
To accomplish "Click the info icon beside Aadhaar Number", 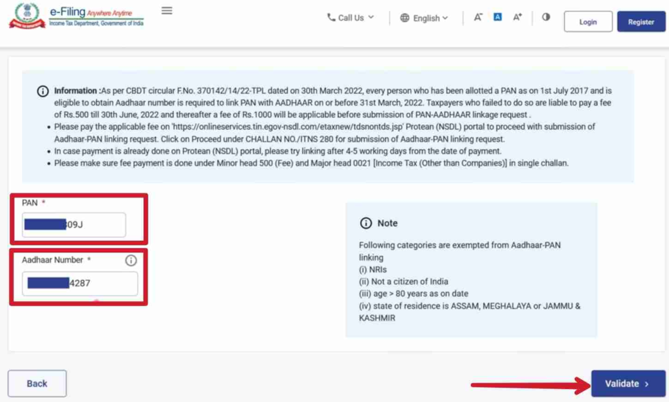I will [x=131, y=260].
